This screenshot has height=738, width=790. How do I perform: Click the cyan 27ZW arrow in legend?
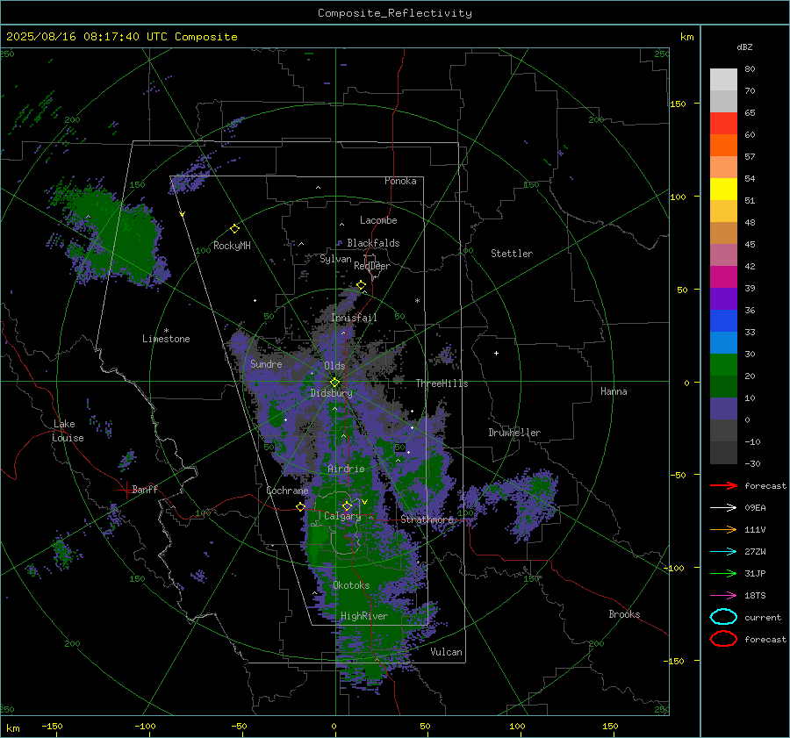point(723,552)
